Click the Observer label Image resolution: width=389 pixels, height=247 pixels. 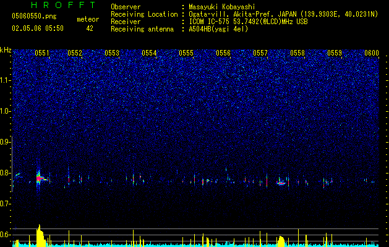pyautogui.click(x=126, y=7)
